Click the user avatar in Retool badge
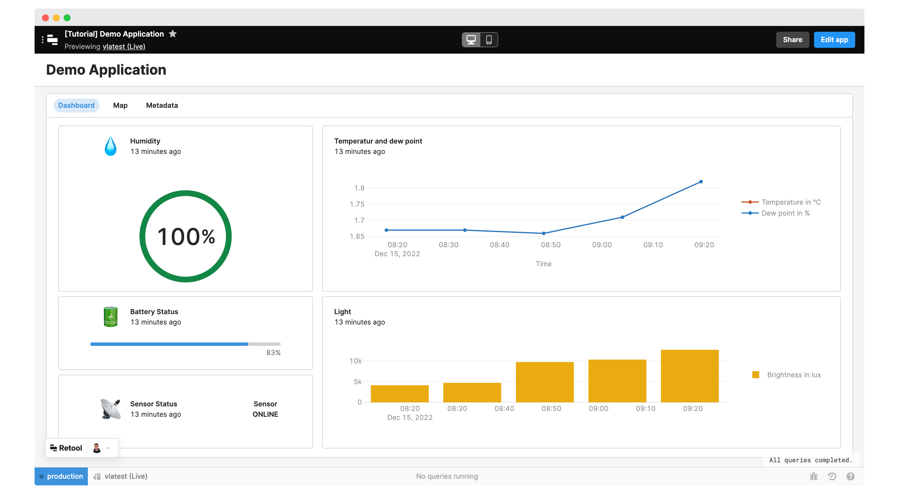 [97, 448]
